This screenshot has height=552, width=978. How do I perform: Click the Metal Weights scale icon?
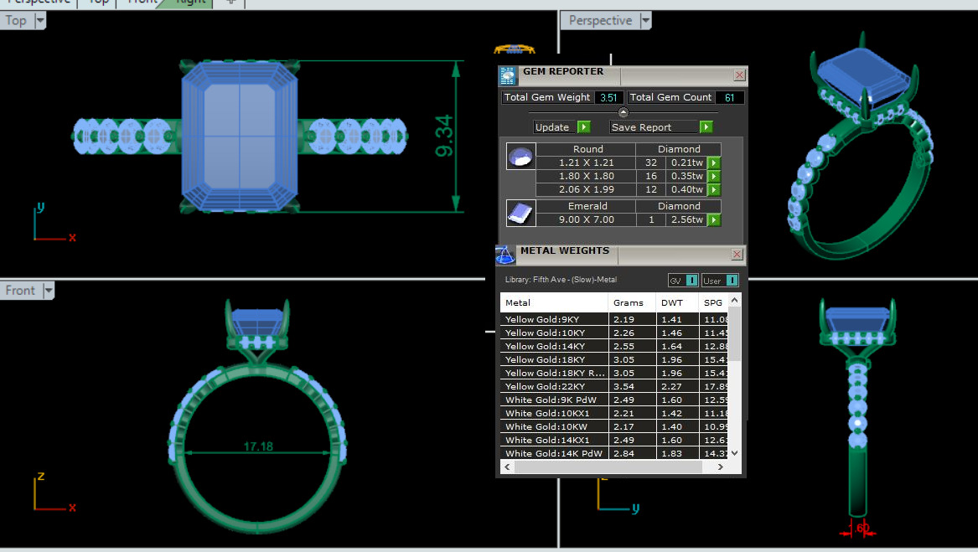click(505, 255)
